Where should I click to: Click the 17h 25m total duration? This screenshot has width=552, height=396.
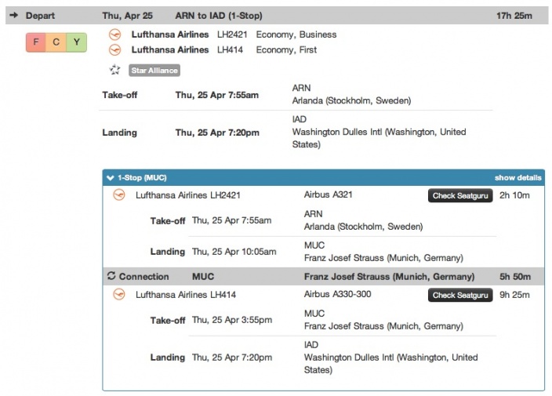click(514, 16)
